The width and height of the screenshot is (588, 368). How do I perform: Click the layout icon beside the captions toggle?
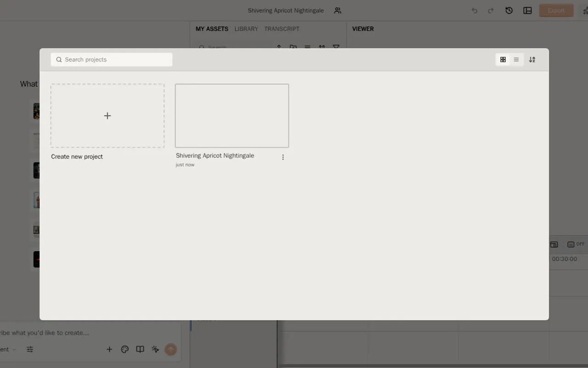point(554,244)
